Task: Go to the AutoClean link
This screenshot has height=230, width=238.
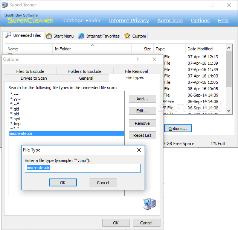Action: tap(170, 20)
